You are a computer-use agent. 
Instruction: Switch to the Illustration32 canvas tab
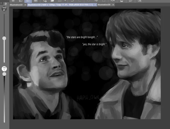click(x=16, y=5)
